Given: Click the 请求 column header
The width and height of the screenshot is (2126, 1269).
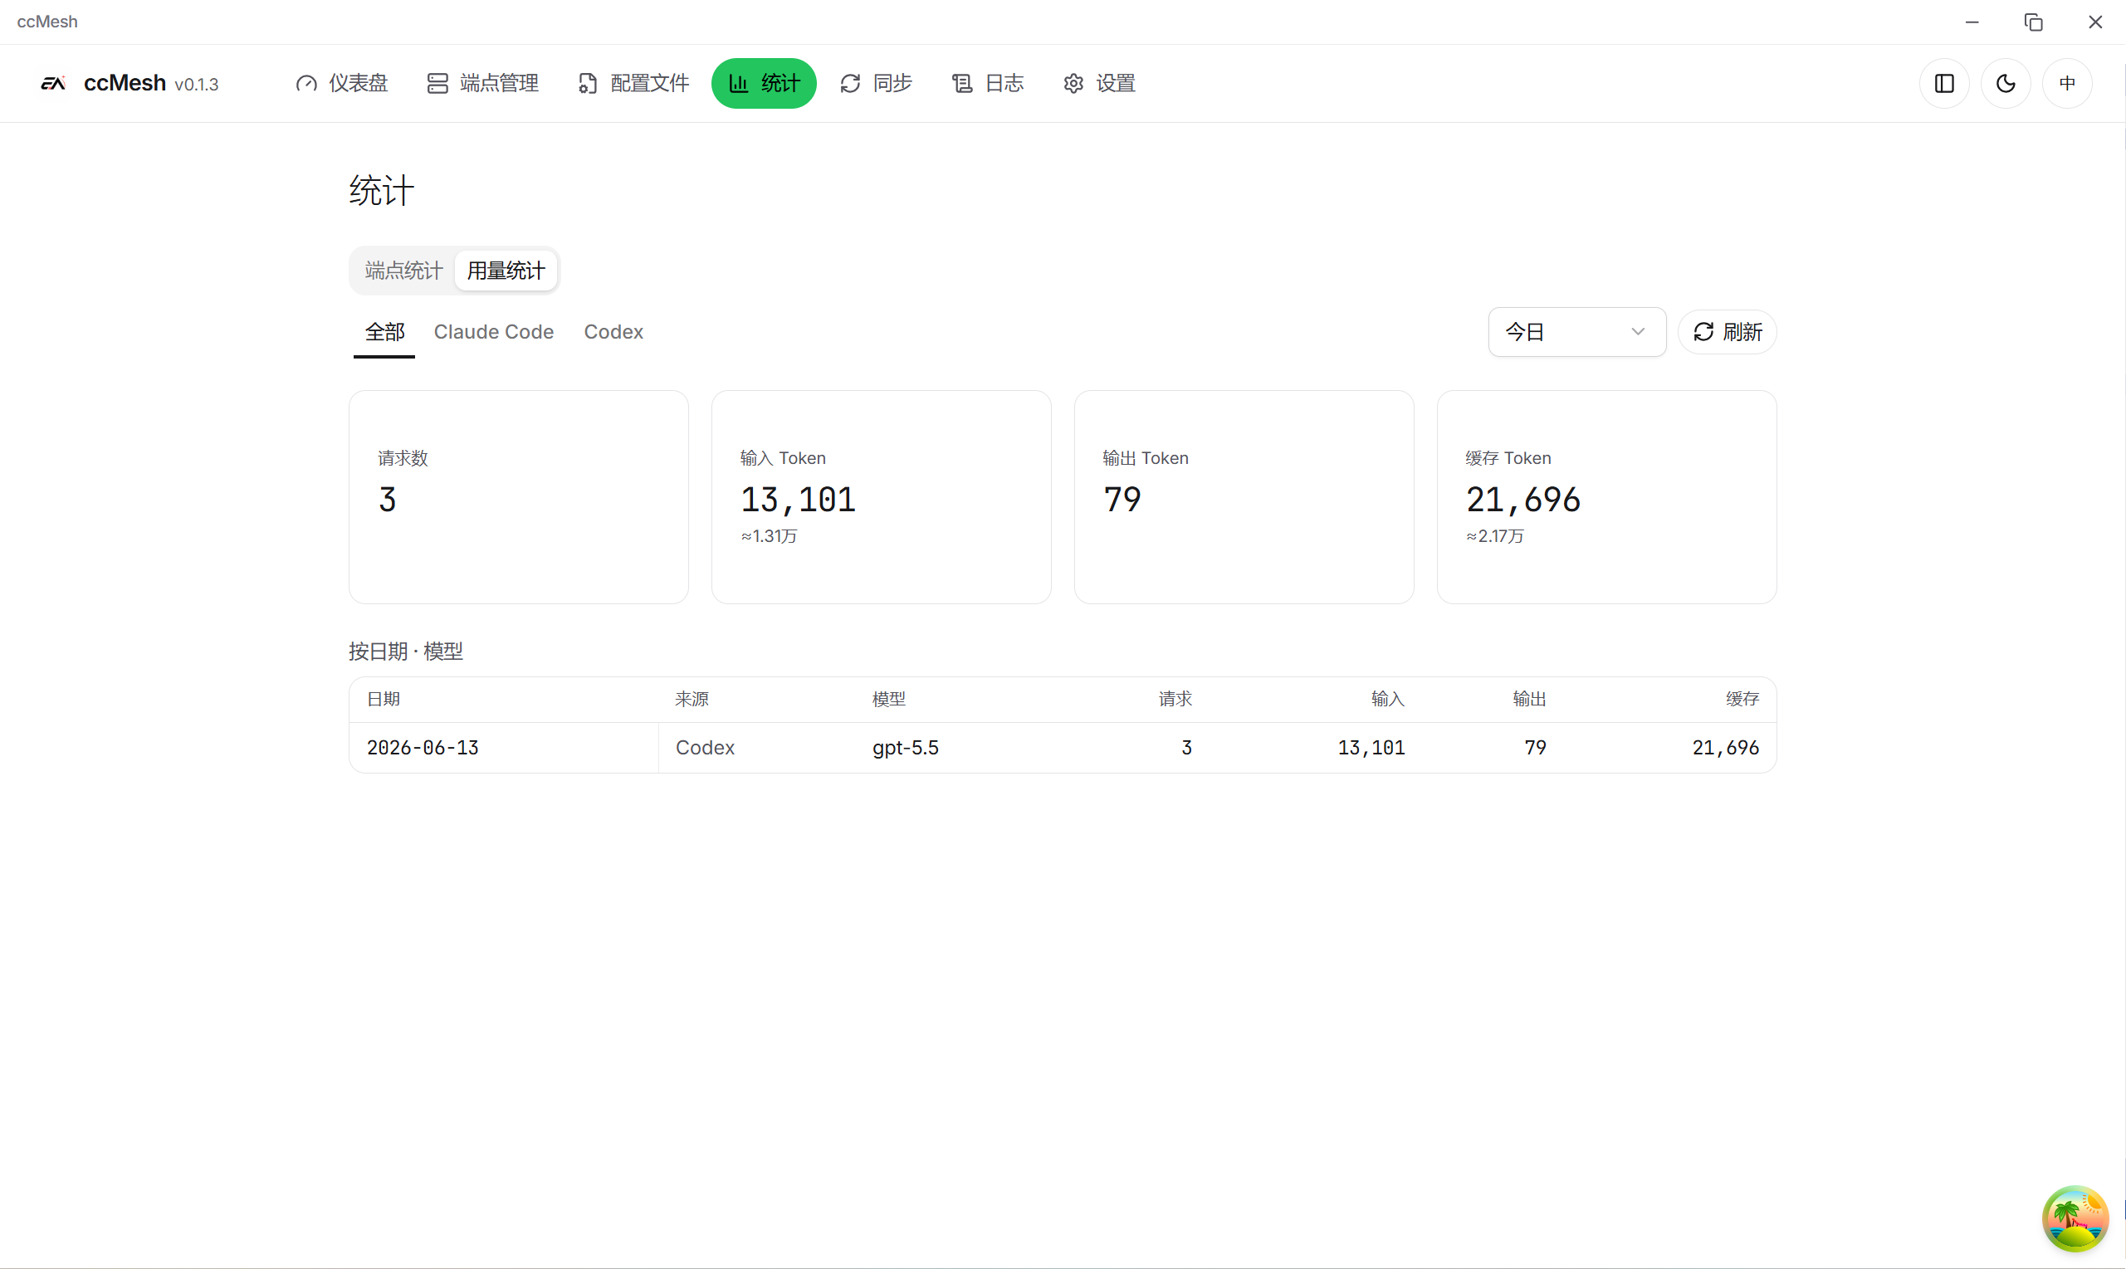Looking at the screenshot, I should tap(1175, 699).
